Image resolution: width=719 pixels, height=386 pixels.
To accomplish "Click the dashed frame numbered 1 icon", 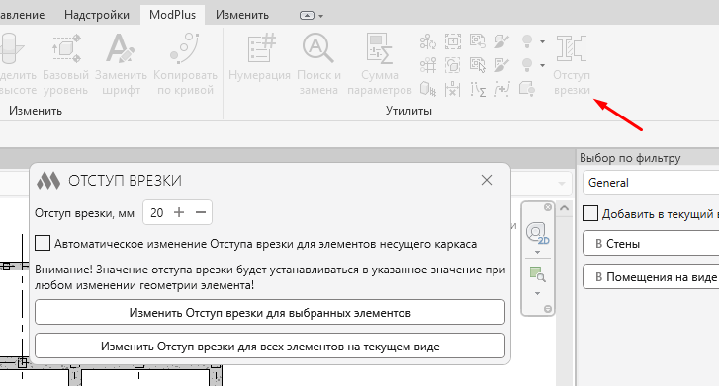I will 453,41.
